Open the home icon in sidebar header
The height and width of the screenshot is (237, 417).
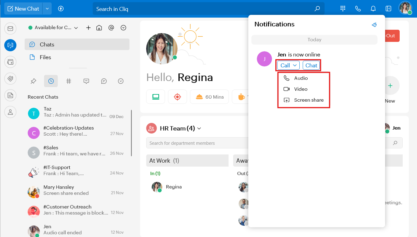pos(99,28)
